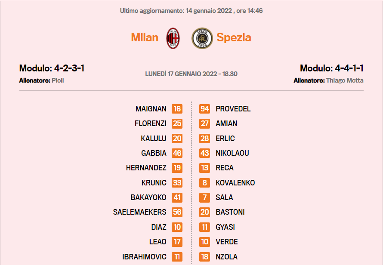Click Nzola's number 18 badge
This screenshot has height=265, width=383.
[x=205, y=257]
